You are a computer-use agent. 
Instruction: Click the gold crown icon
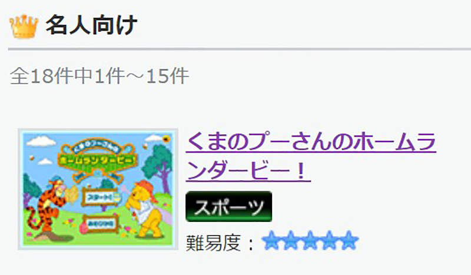point(24,26)
